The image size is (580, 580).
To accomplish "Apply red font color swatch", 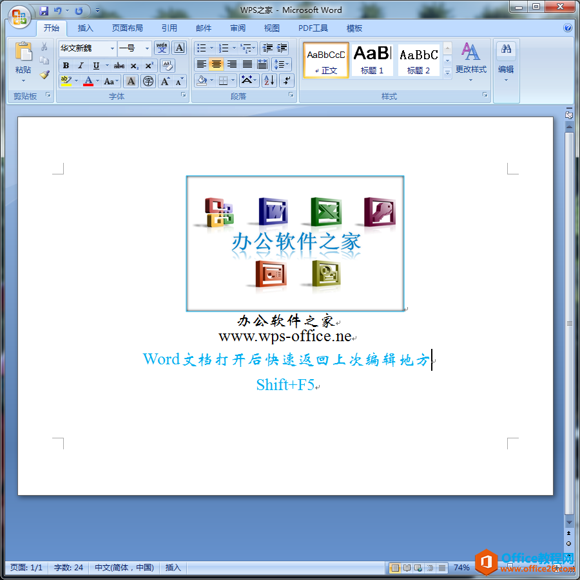I will point(88,81).
